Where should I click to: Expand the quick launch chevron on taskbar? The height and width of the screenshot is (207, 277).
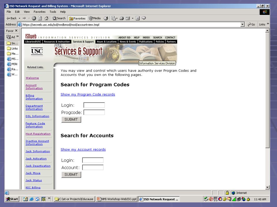click(49, 198)
